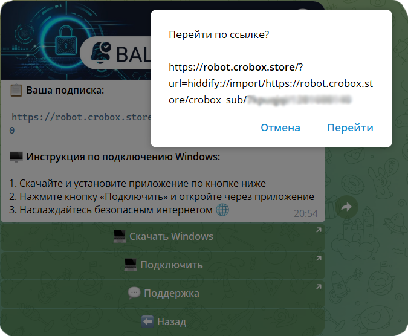408x336 pixels.
Task: Click the Отмена button in the dialog
Action: tap(280, 128)
